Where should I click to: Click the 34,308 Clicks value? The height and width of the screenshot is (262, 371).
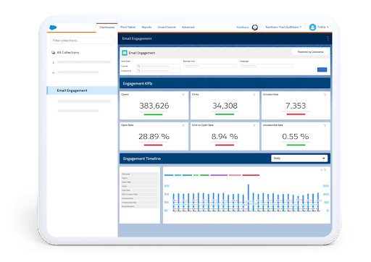(x=225, y=106)
